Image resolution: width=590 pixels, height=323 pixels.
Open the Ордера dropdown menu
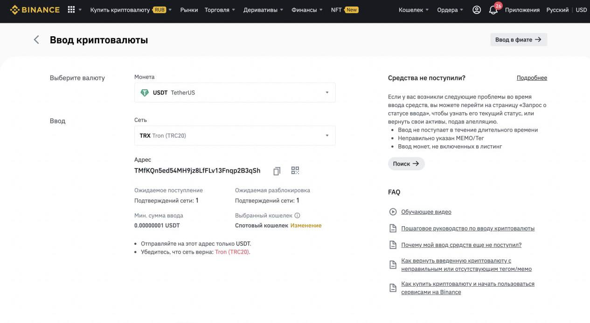point(451,10)
